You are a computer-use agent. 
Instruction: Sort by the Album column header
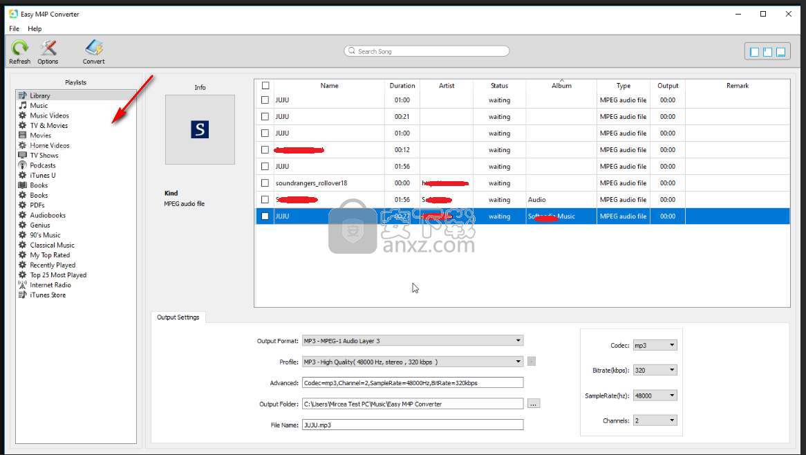click(x=561, y=86)
